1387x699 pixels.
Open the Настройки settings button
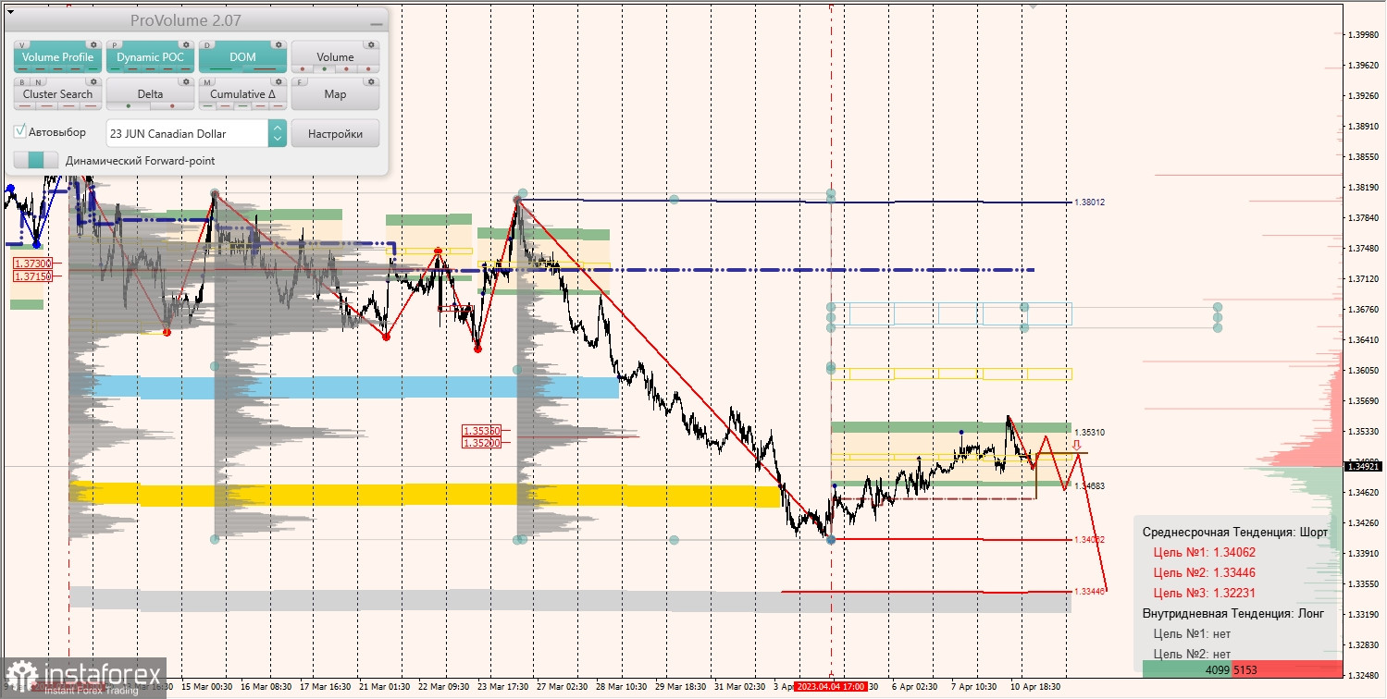tap(335, 133)
